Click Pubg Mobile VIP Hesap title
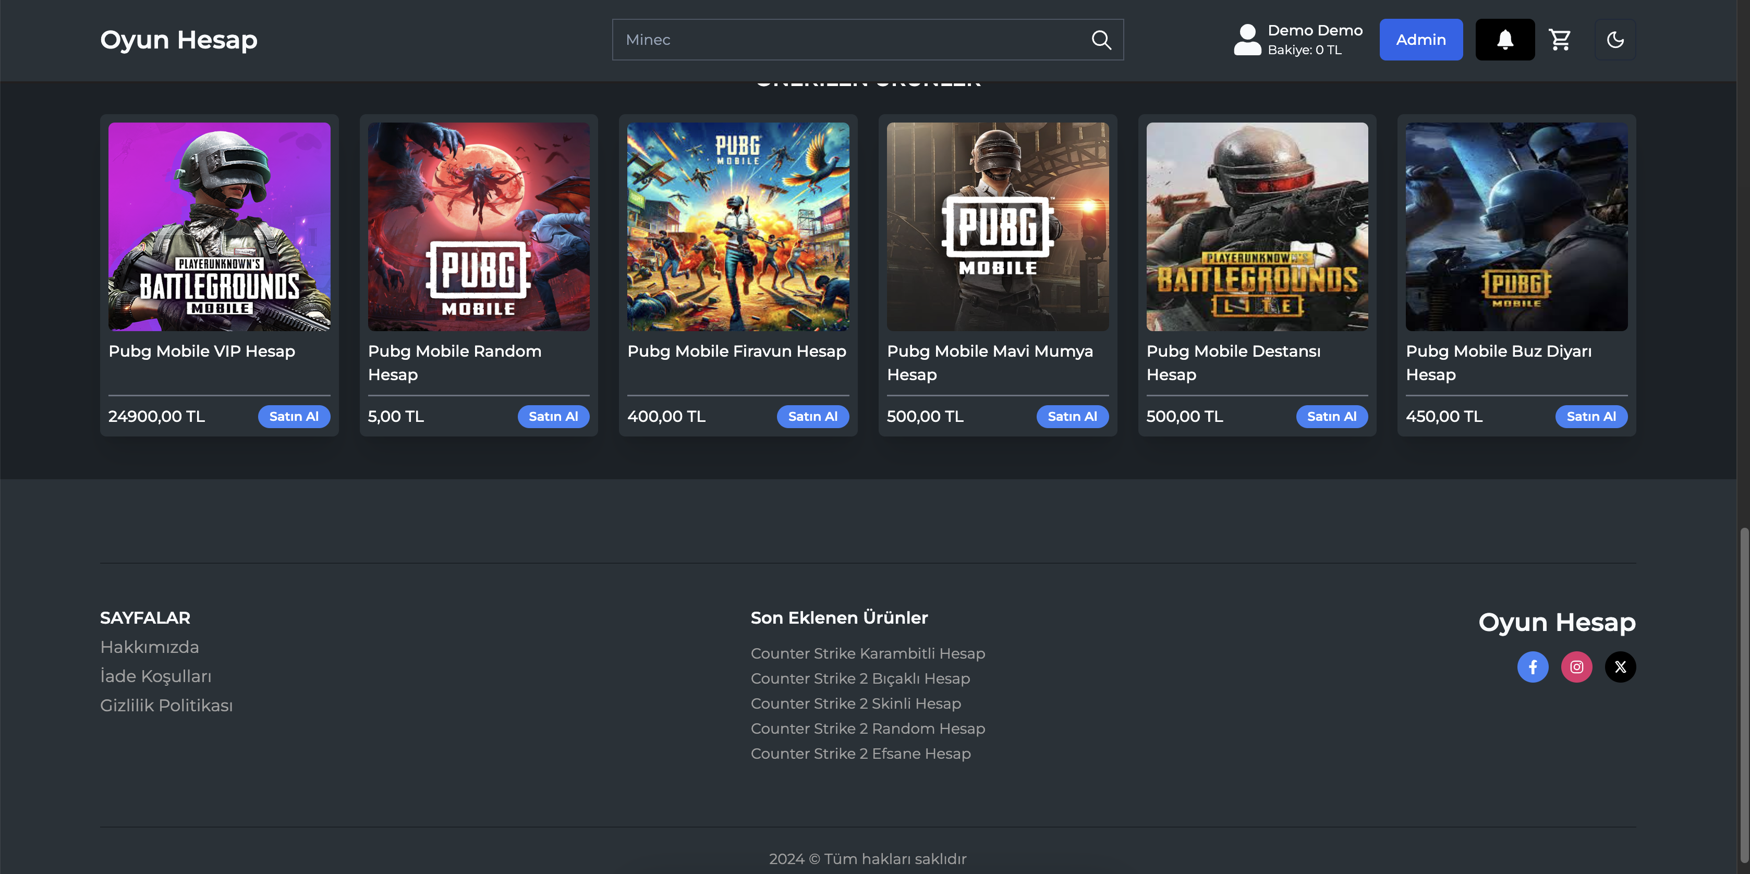Image resolution: width=1750 pixels, height=874 pixels. point(202,351)
